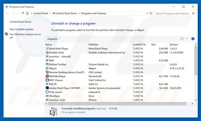
Task: Click the scroll up arrow of list
Action: [x=196, y=44]
